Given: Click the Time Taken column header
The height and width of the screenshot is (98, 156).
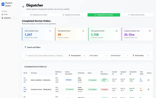Looking at the screenshot, I should coord(141,73).
